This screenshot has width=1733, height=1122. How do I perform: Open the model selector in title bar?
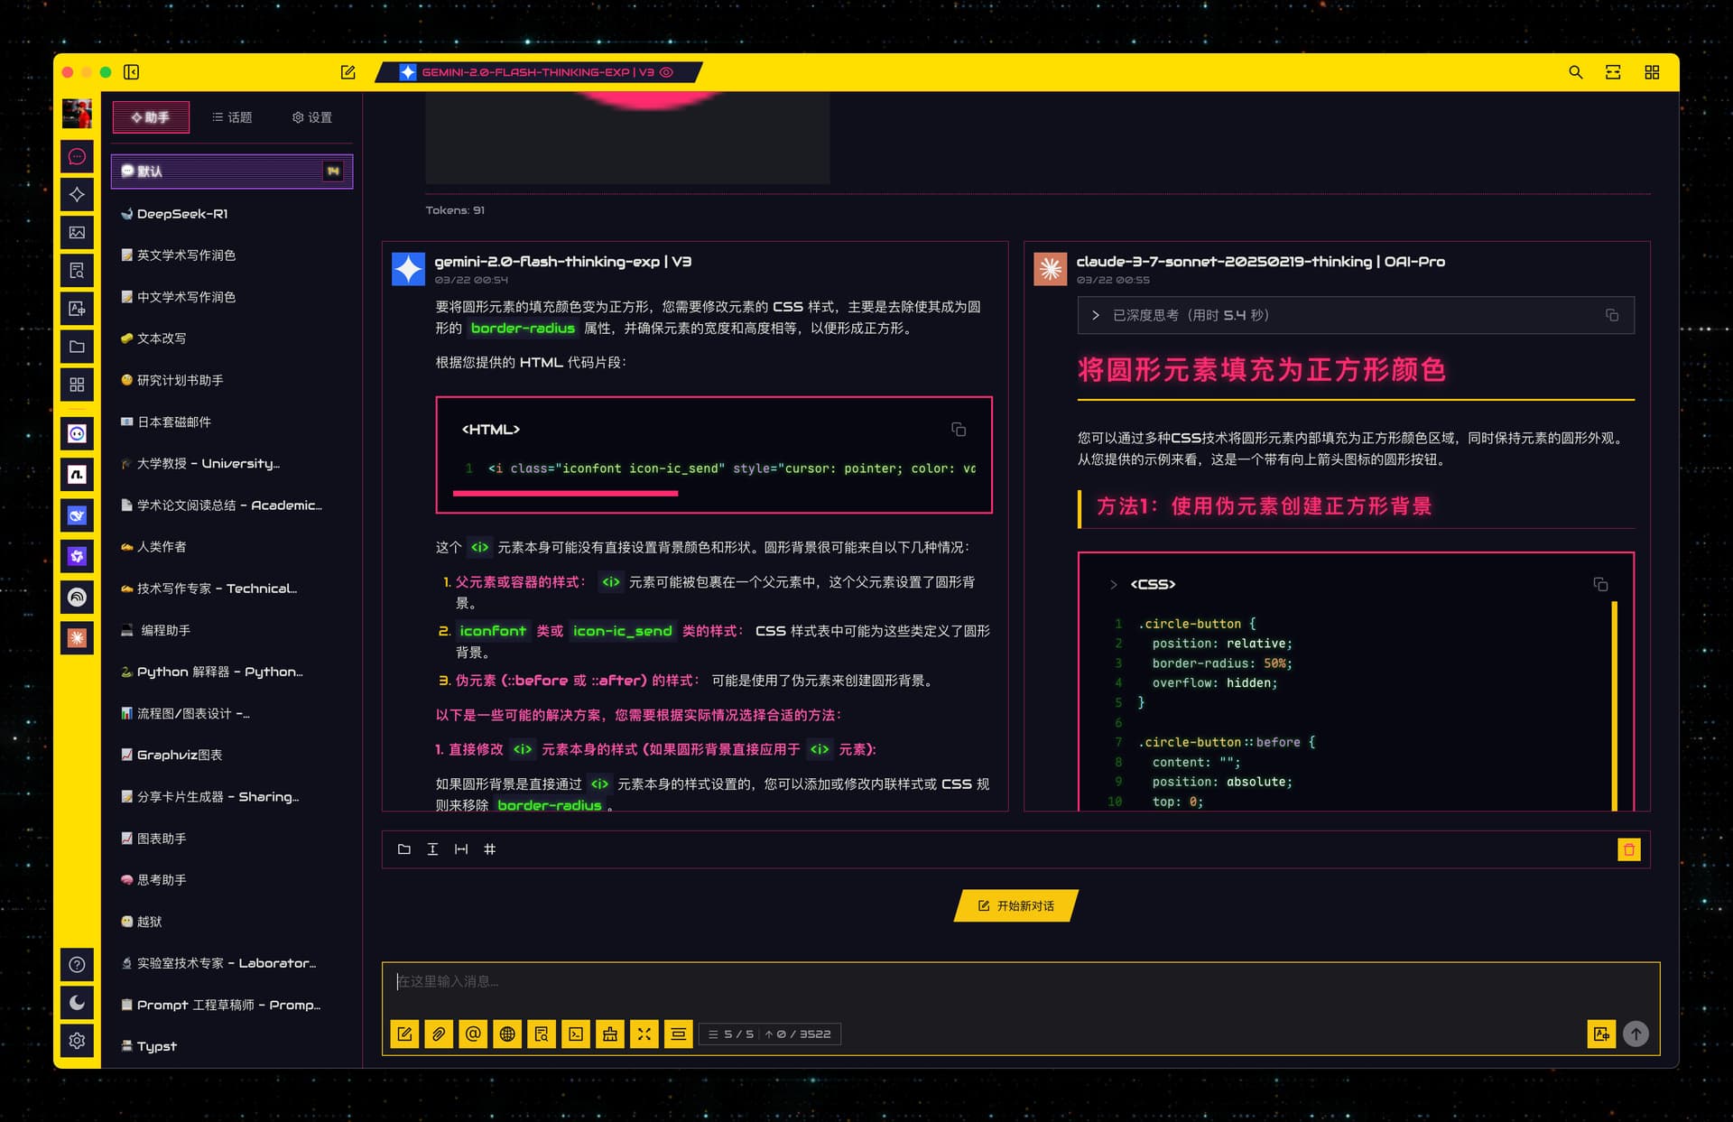click(x=539, y=72)
